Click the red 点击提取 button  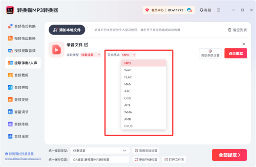236,53
